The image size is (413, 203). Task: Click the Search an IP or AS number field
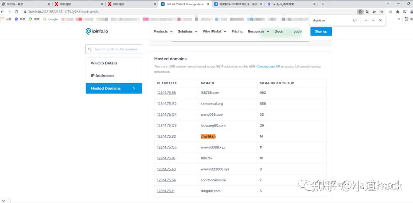tap(114, 49)
